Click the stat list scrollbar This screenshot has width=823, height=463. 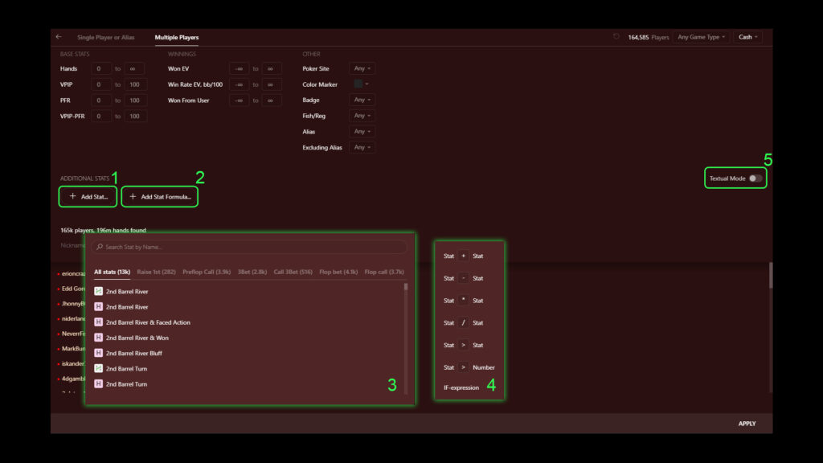pos(406,287)
